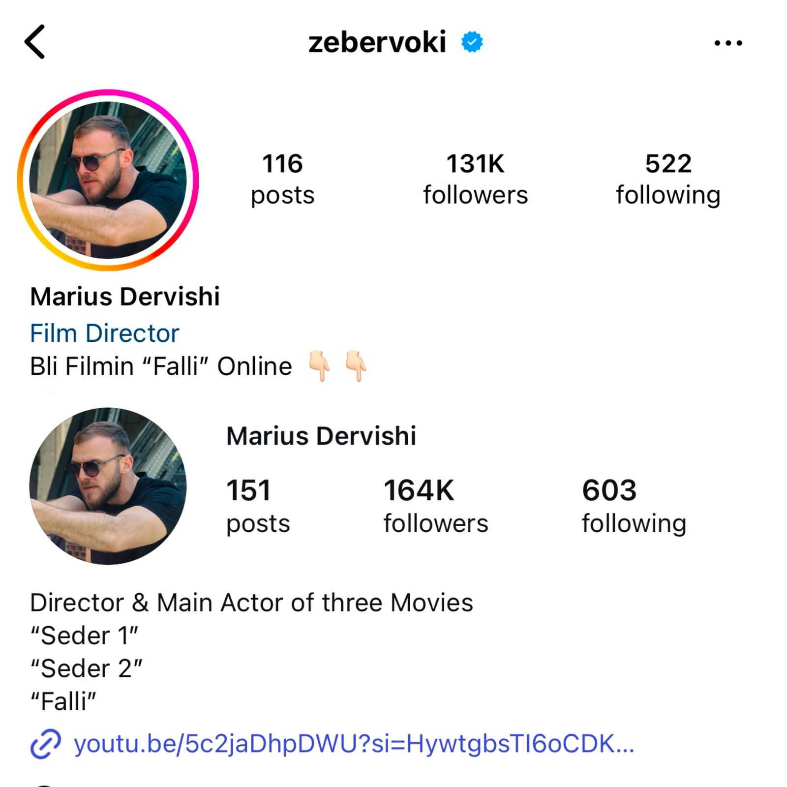Tap the zebervoki username title
Screen dimensions: 787x787
[377, 42]
